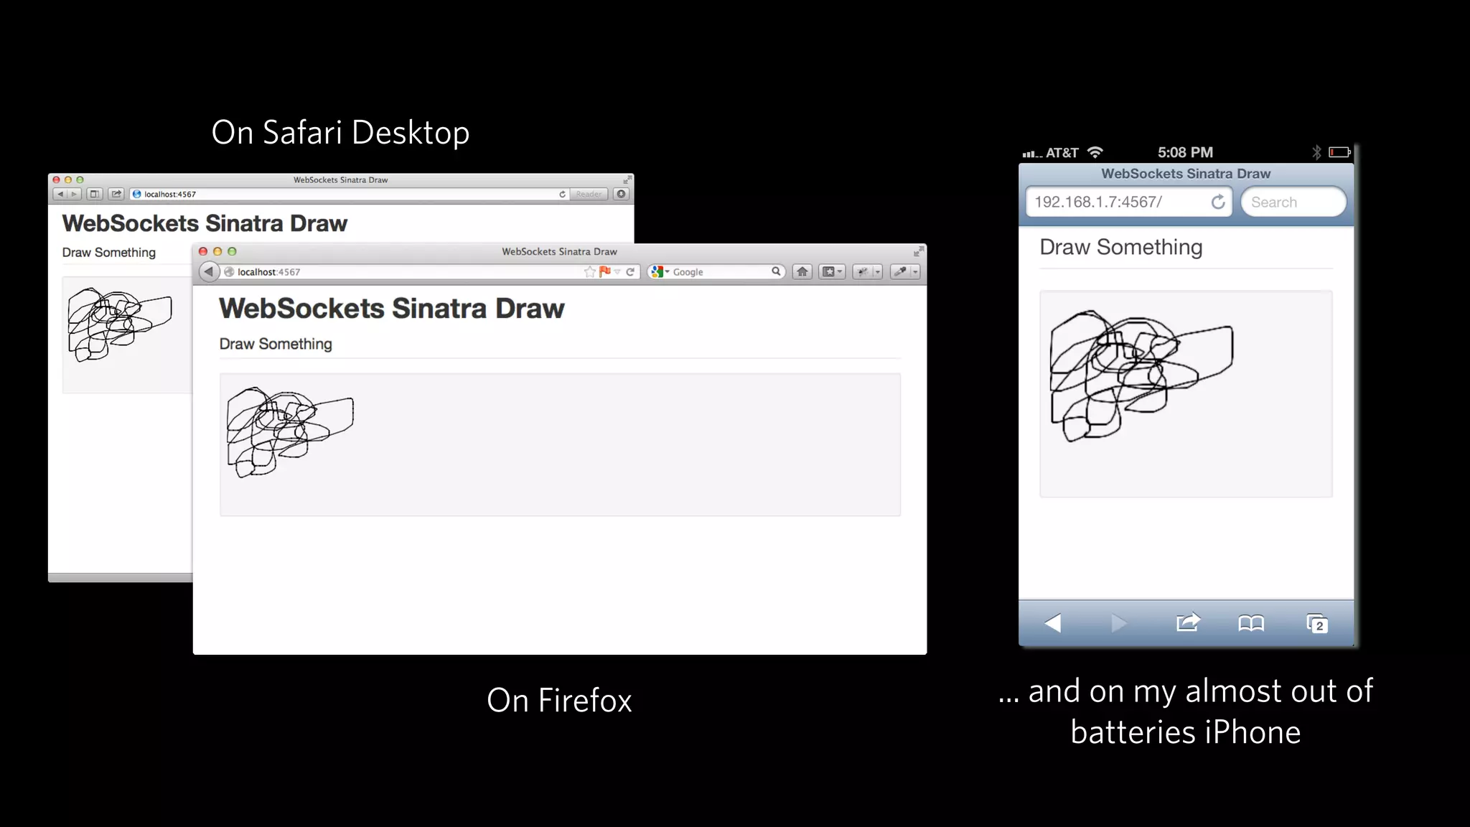1470x827 pixels.
Task: Click the Draw Something text in Firefox
Action: pos(276,344)
